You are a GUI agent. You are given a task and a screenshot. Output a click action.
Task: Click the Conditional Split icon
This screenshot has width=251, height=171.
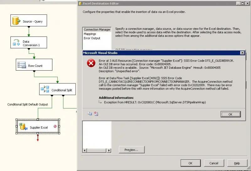45,89
